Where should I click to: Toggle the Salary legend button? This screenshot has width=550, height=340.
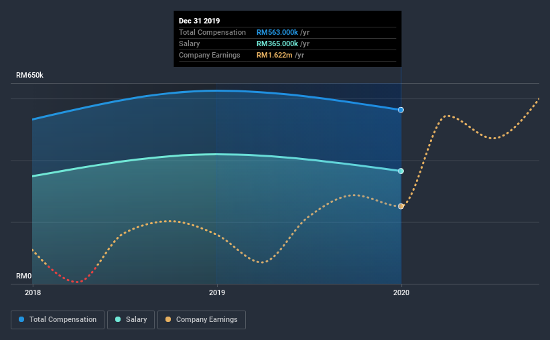click(x=131, y=320)
